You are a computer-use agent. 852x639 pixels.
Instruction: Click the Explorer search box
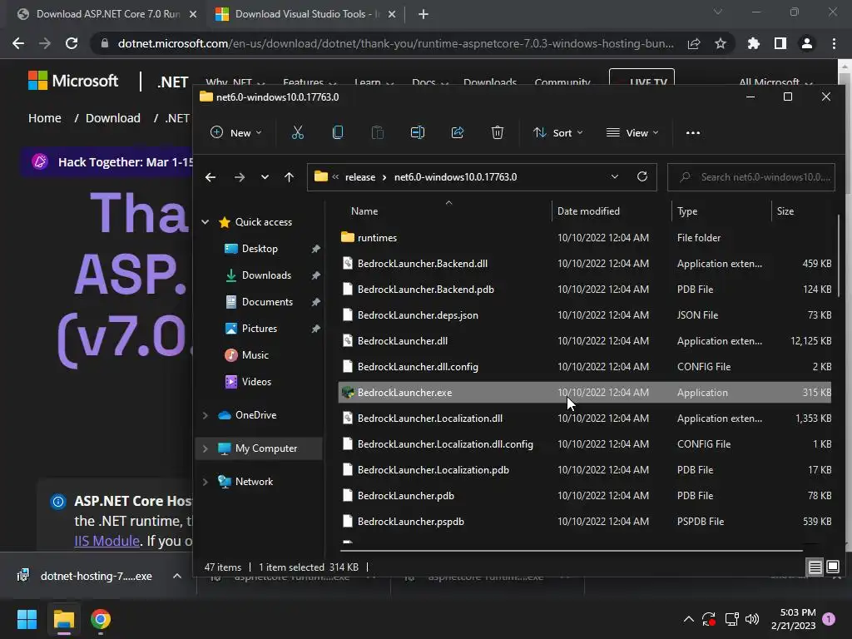pyautogui.click(x=751, y=177)
